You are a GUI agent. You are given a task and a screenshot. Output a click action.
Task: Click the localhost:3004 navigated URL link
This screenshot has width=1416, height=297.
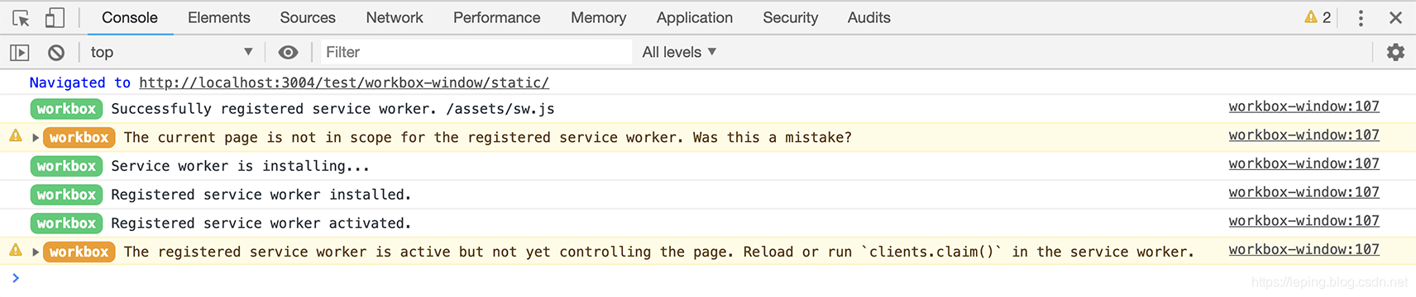344,82
